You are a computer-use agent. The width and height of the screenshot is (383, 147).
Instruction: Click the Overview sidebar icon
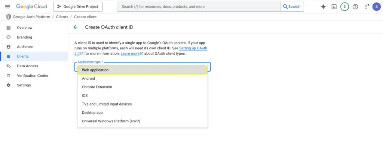point(9,28)
